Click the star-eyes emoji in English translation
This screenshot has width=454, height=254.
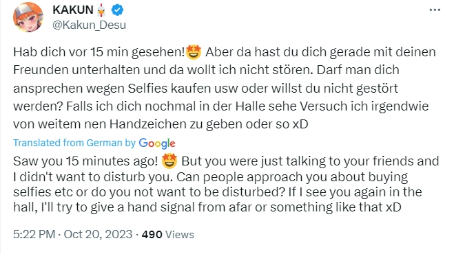169,161
